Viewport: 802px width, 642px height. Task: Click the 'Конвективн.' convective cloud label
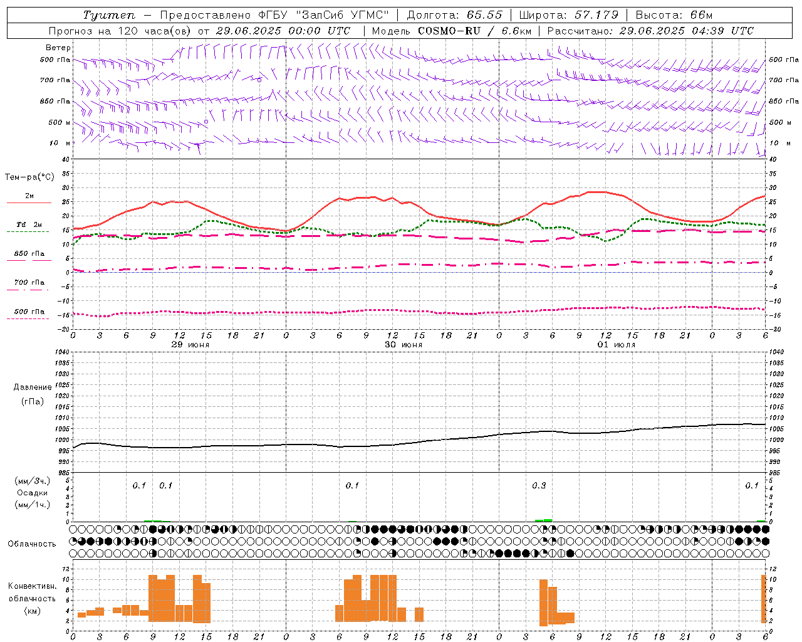(x=33, y=586)
